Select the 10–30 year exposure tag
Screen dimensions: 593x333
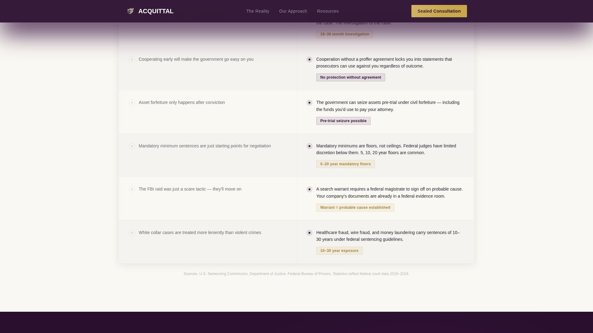[x=339, y=251]
